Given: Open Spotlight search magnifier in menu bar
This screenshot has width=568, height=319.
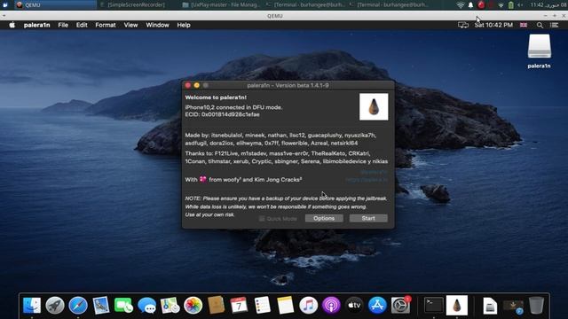Looking at the screenshot, I should click(x=540, y=25).
